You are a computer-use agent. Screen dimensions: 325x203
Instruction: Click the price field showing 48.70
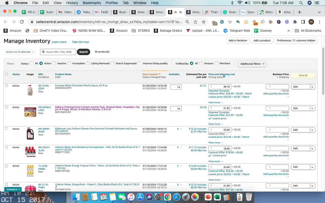point(220,87)
